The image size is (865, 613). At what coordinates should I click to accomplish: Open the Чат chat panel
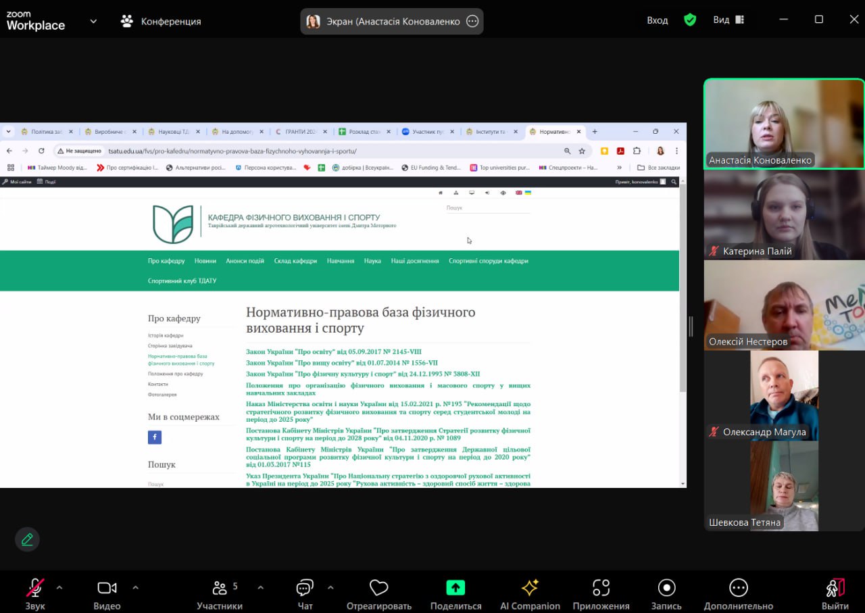[x=305, y=589]
